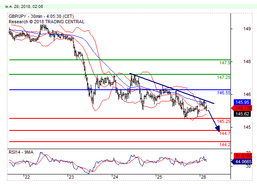Click the price axis label 146

coord(247,94)
